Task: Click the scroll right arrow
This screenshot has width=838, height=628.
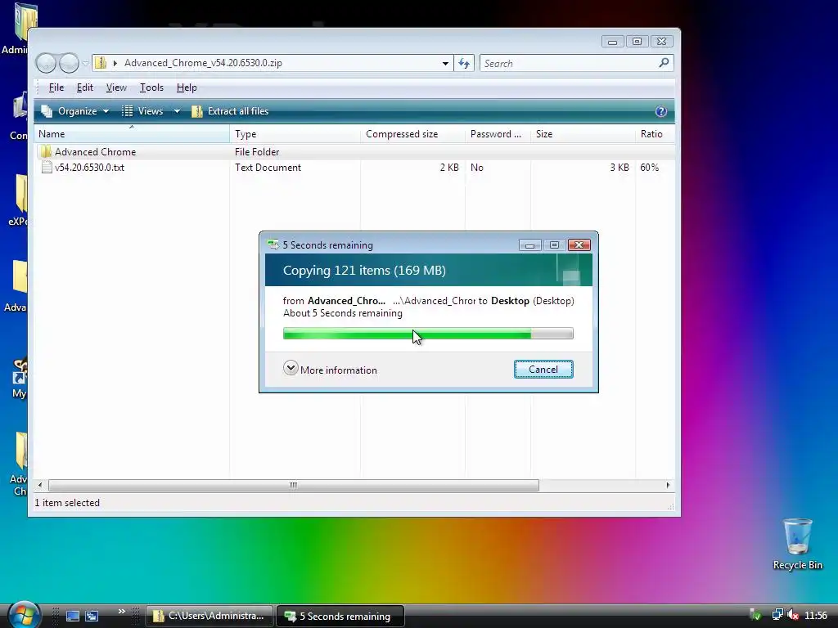Action: click(x=668, y=485)
